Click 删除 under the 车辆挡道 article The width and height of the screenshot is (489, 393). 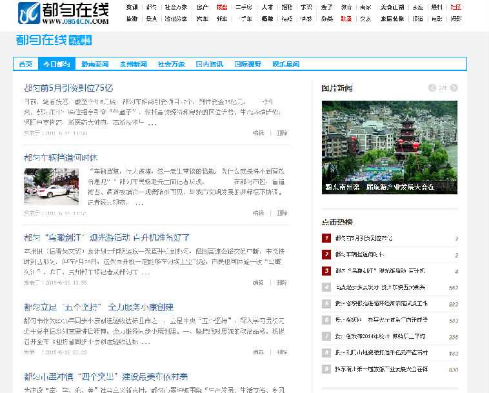click(282, 213)
